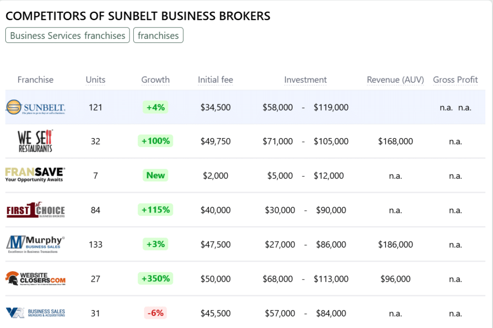The image size is (493, 328).
Task: Click the $84,000 maximum investment
Action: (x=331, y=314)
